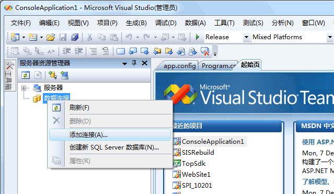Click Connect to Database icon

(x=53, y=75)
